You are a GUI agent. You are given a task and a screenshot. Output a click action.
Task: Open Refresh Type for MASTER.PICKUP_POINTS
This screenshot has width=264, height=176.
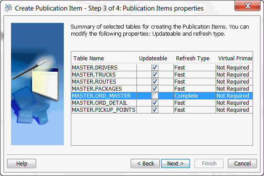click(194, 110)
